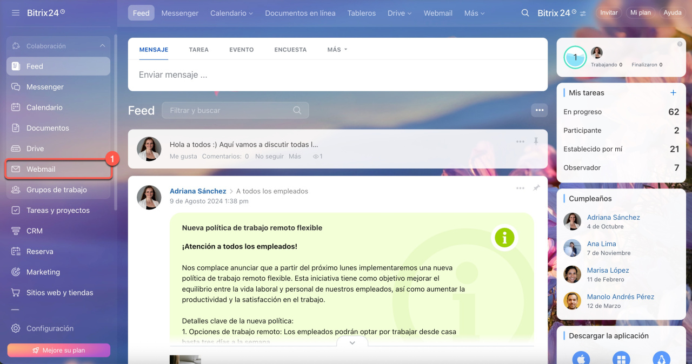This screenshot has width=692, height=364.
Task: Collapse the Colaboración sidebar section
Action: click(102, 46)
